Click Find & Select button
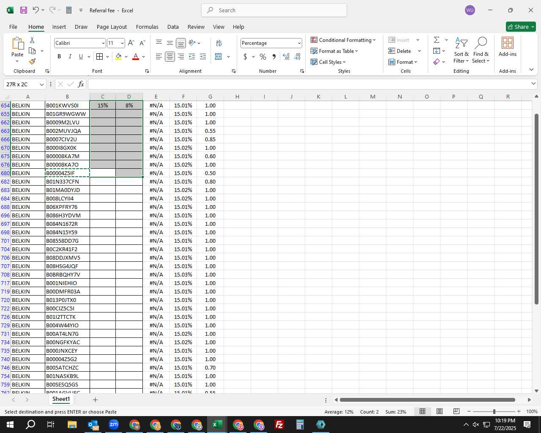The height and width of the screenshot is (433, 541). pos(481,50)
